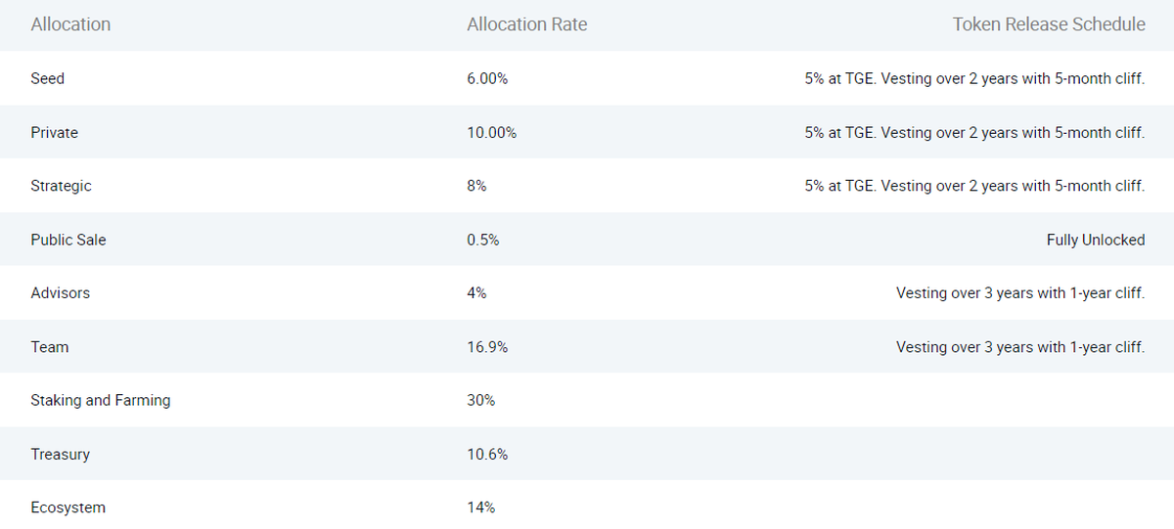Select the Advisors row label
Viewport: 1174px width, 529px height.
tap(61, 293)
